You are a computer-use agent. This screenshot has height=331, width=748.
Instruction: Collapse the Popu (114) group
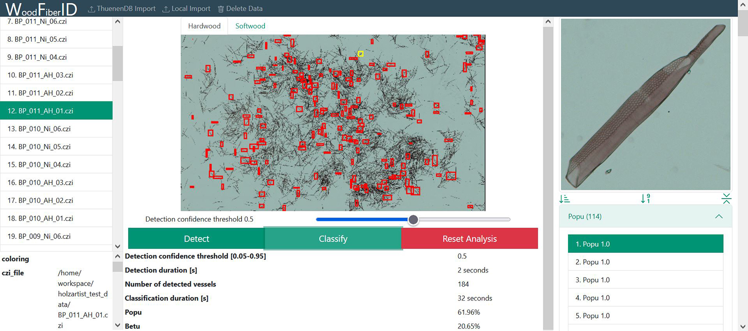(719, 216)
